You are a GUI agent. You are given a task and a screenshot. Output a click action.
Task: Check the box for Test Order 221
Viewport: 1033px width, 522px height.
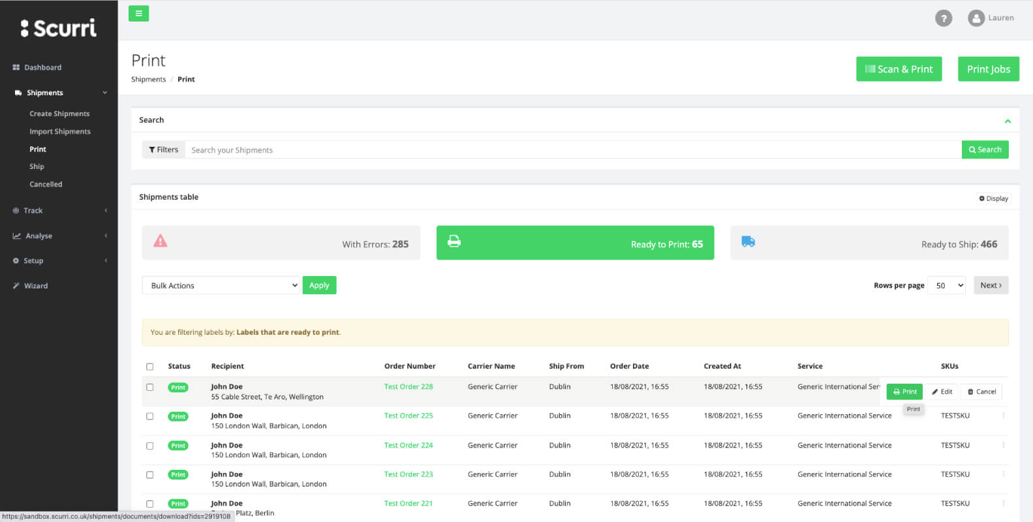[x=150, y=504]
